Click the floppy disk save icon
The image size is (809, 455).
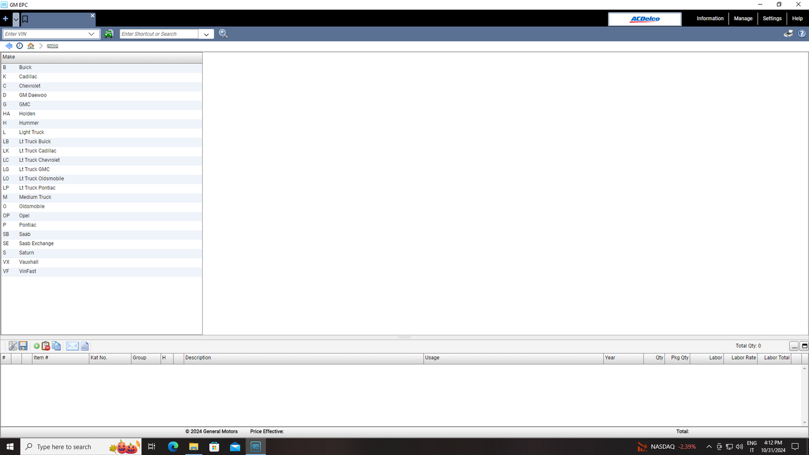[x=23, y=346]
